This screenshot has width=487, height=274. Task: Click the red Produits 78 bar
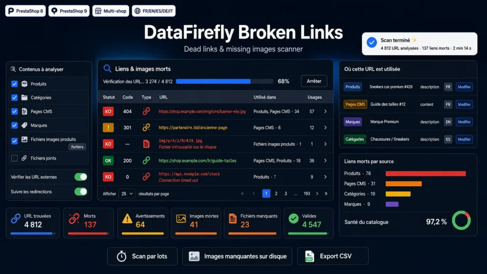pyautogui.click(x=426, y=174)
